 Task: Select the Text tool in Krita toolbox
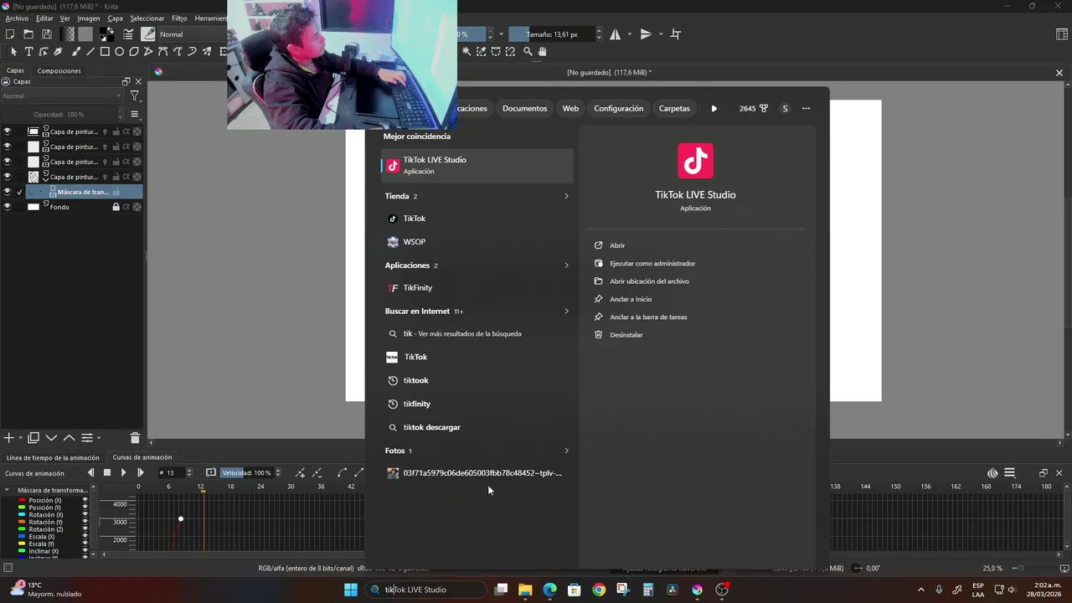(28, 52)
